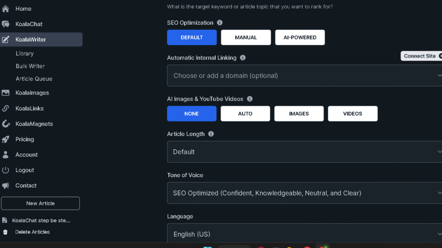Open KoalaLinks via its link icon

[6, 108]
